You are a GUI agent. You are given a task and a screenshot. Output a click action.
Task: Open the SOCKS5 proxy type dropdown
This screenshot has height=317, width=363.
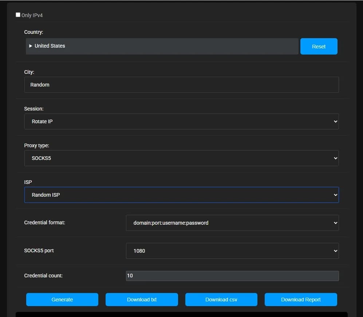pyautogui.click(x=182, y=158)
